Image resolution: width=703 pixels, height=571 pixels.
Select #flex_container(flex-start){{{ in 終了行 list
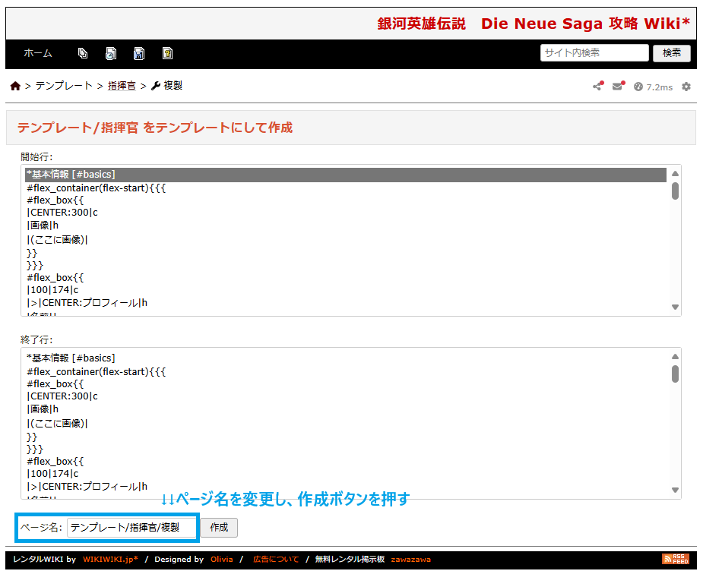(x=346, y=372)
